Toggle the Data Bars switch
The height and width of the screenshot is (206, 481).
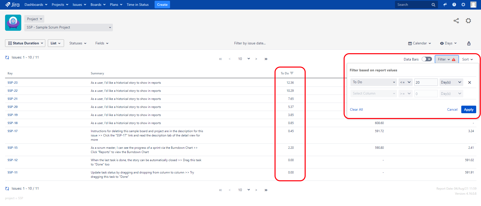[427, 59]
